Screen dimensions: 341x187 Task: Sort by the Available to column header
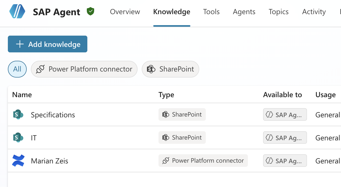coord(282,95)
